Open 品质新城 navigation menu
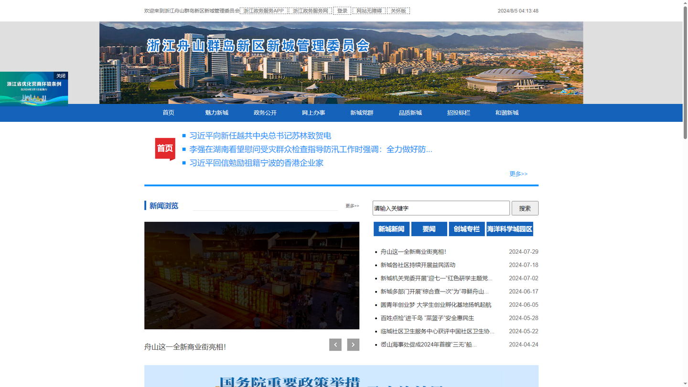Viewport: 688px width, 387px height. point(410,113)
